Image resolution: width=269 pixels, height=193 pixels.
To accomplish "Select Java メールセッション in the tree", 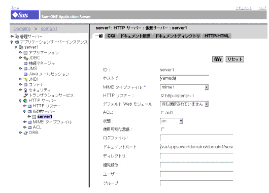I will (49, 74).
